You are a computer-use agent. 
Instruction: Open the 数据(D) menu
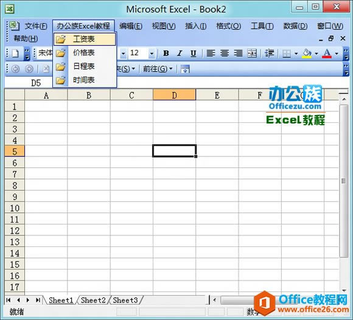pyautogui.click(x=295, y=26)
